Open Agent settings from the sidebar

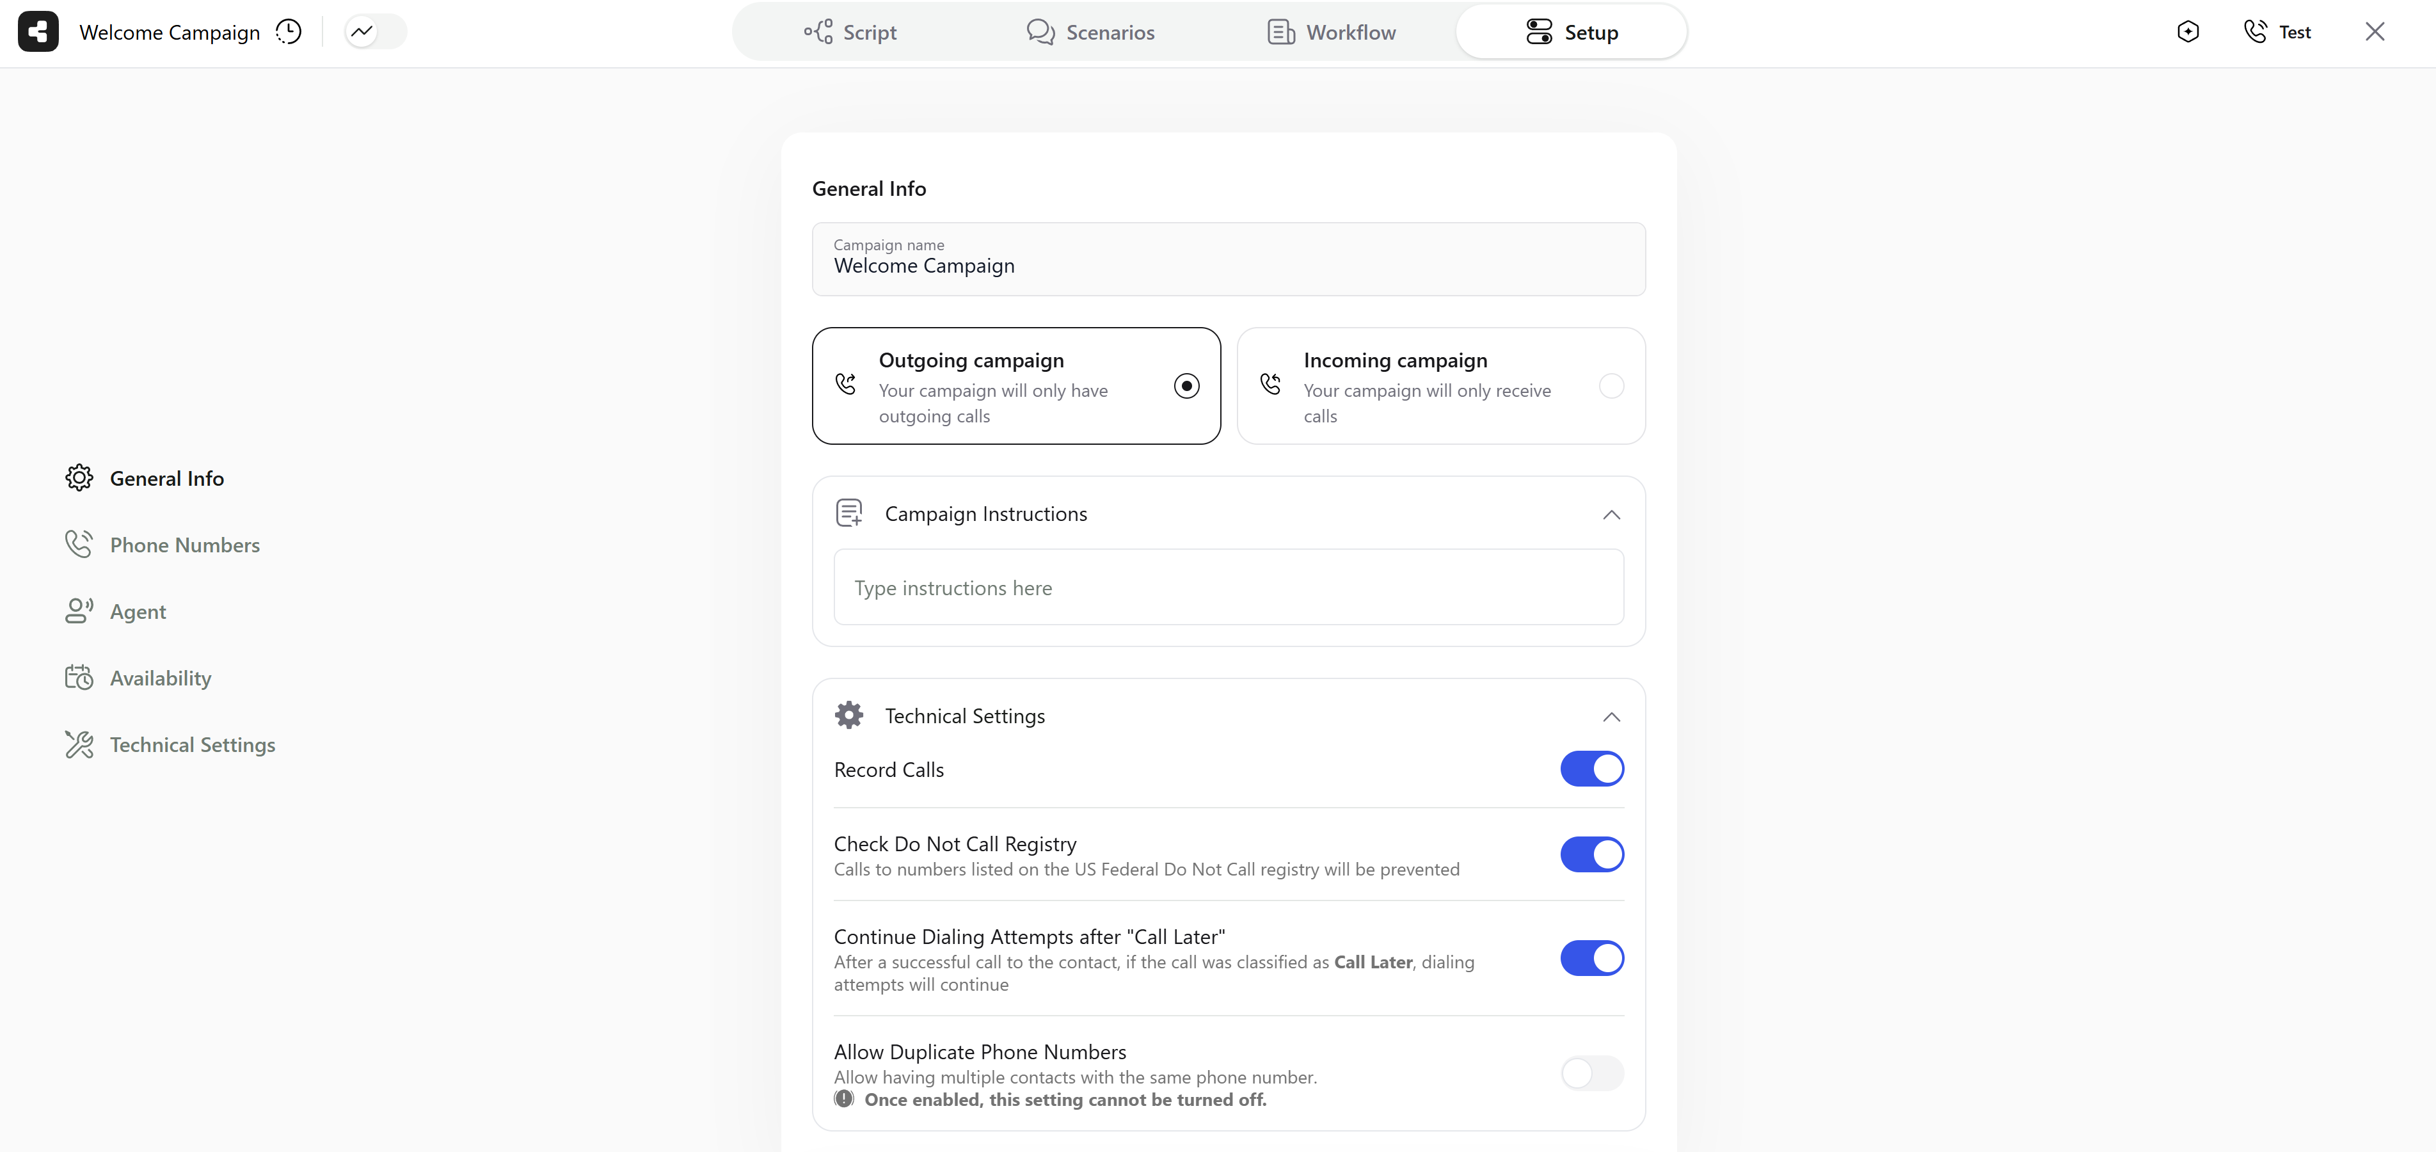click(x=137, y=611)
